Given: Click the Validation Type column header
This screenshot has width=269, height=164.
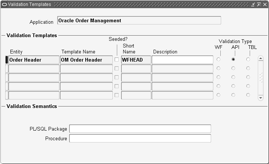Looking at the screenshot, I should pyautogui.click(x=235, y=41).
